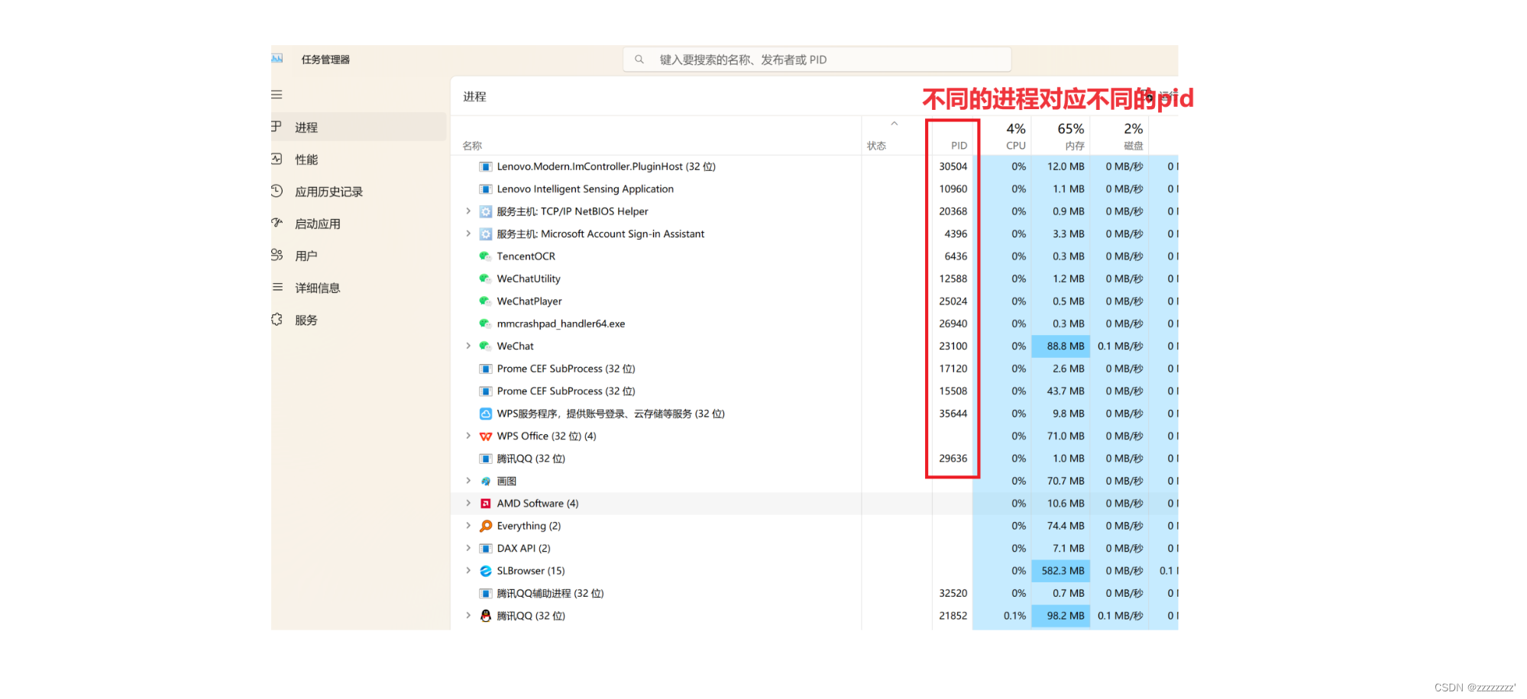Expand the 画图 process group
This screenshot has height=699, width=1527.
tap(468, 481)
